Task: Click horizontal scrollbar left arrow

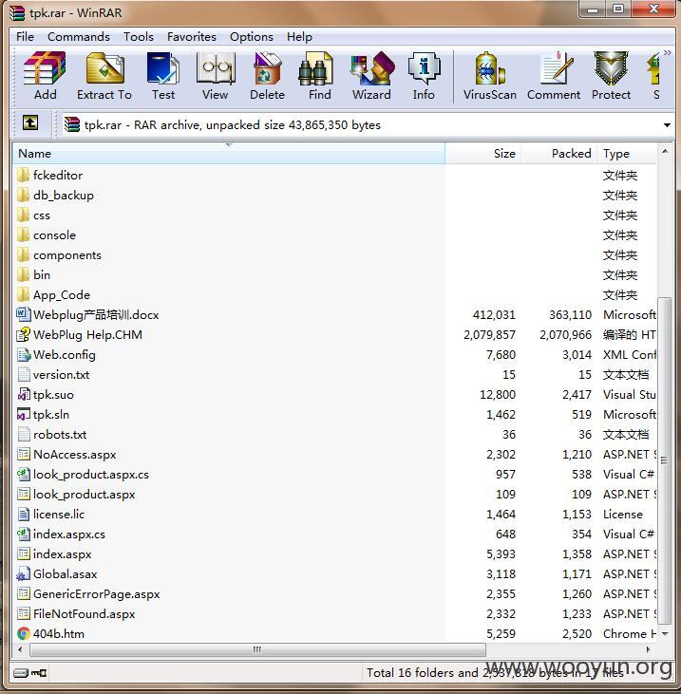Action: [20, 649]
